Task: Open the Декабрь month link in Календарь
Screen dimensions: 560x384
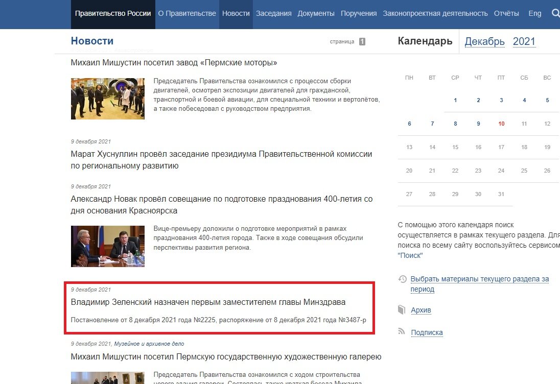Action: pos(484,41)
